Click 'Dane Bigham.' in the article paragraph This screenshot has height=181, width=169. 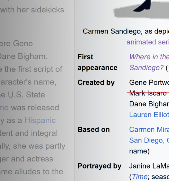coord(23,56)
